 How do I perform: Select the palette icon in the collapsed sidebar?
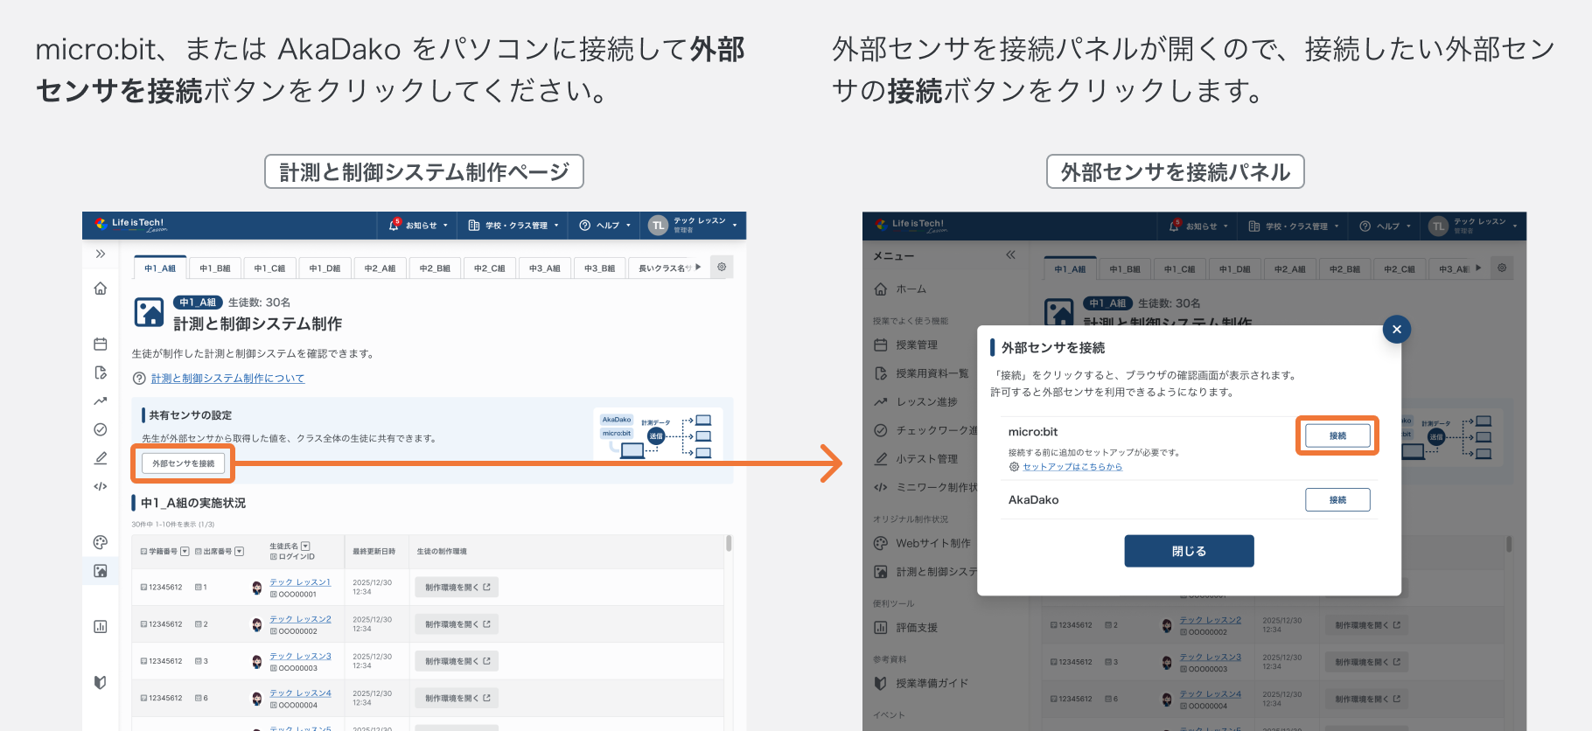point(101,542)
